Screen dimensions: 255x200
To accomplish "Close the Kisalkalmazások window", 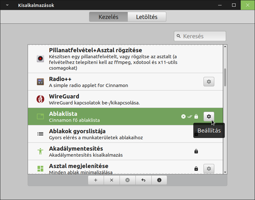I will (x=248, y=5).
